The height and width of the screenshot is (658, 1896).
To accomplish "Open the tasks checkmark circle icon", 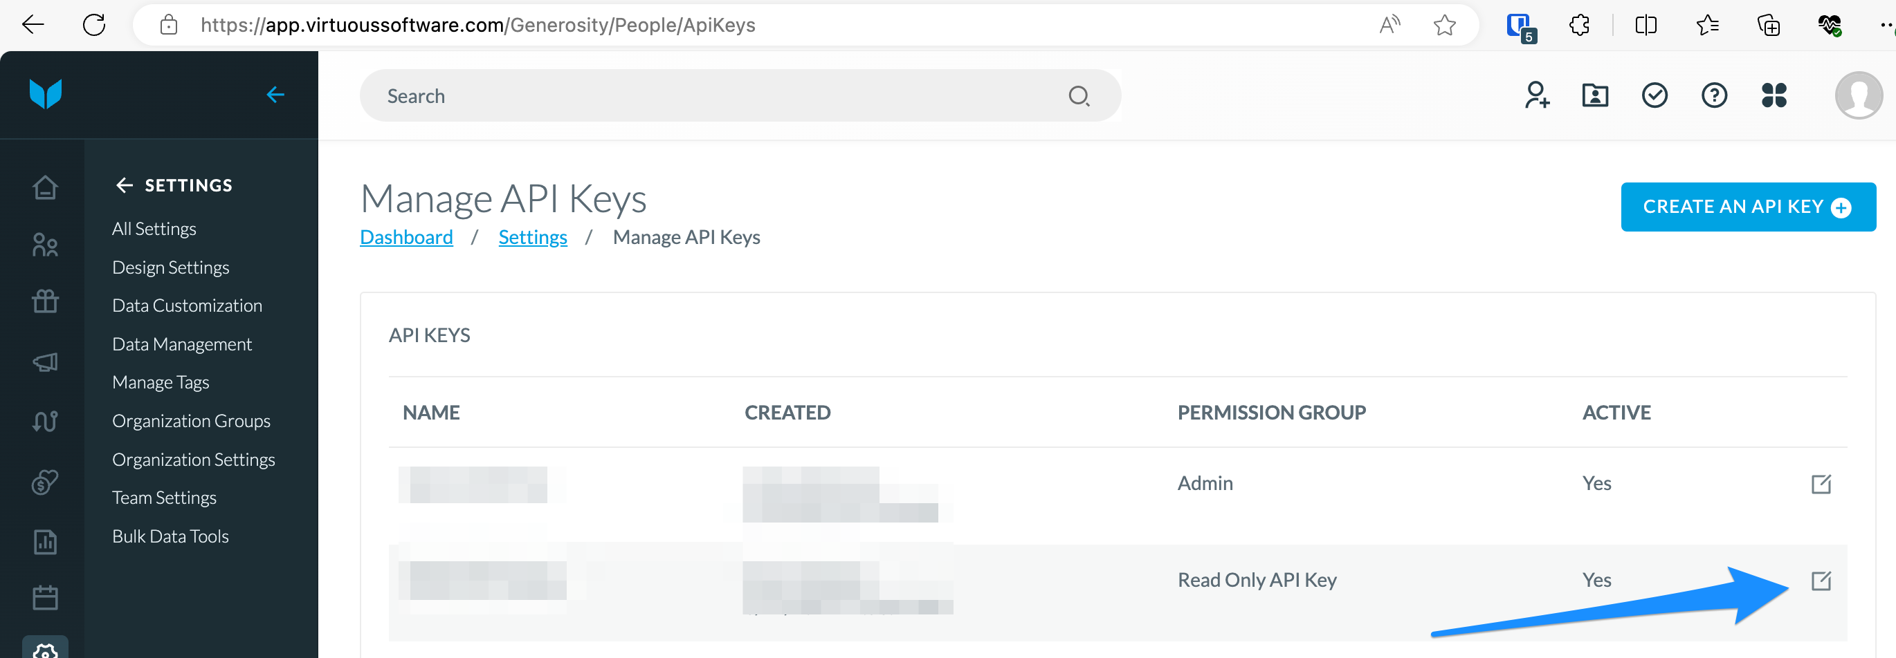I will point(1655,95).
